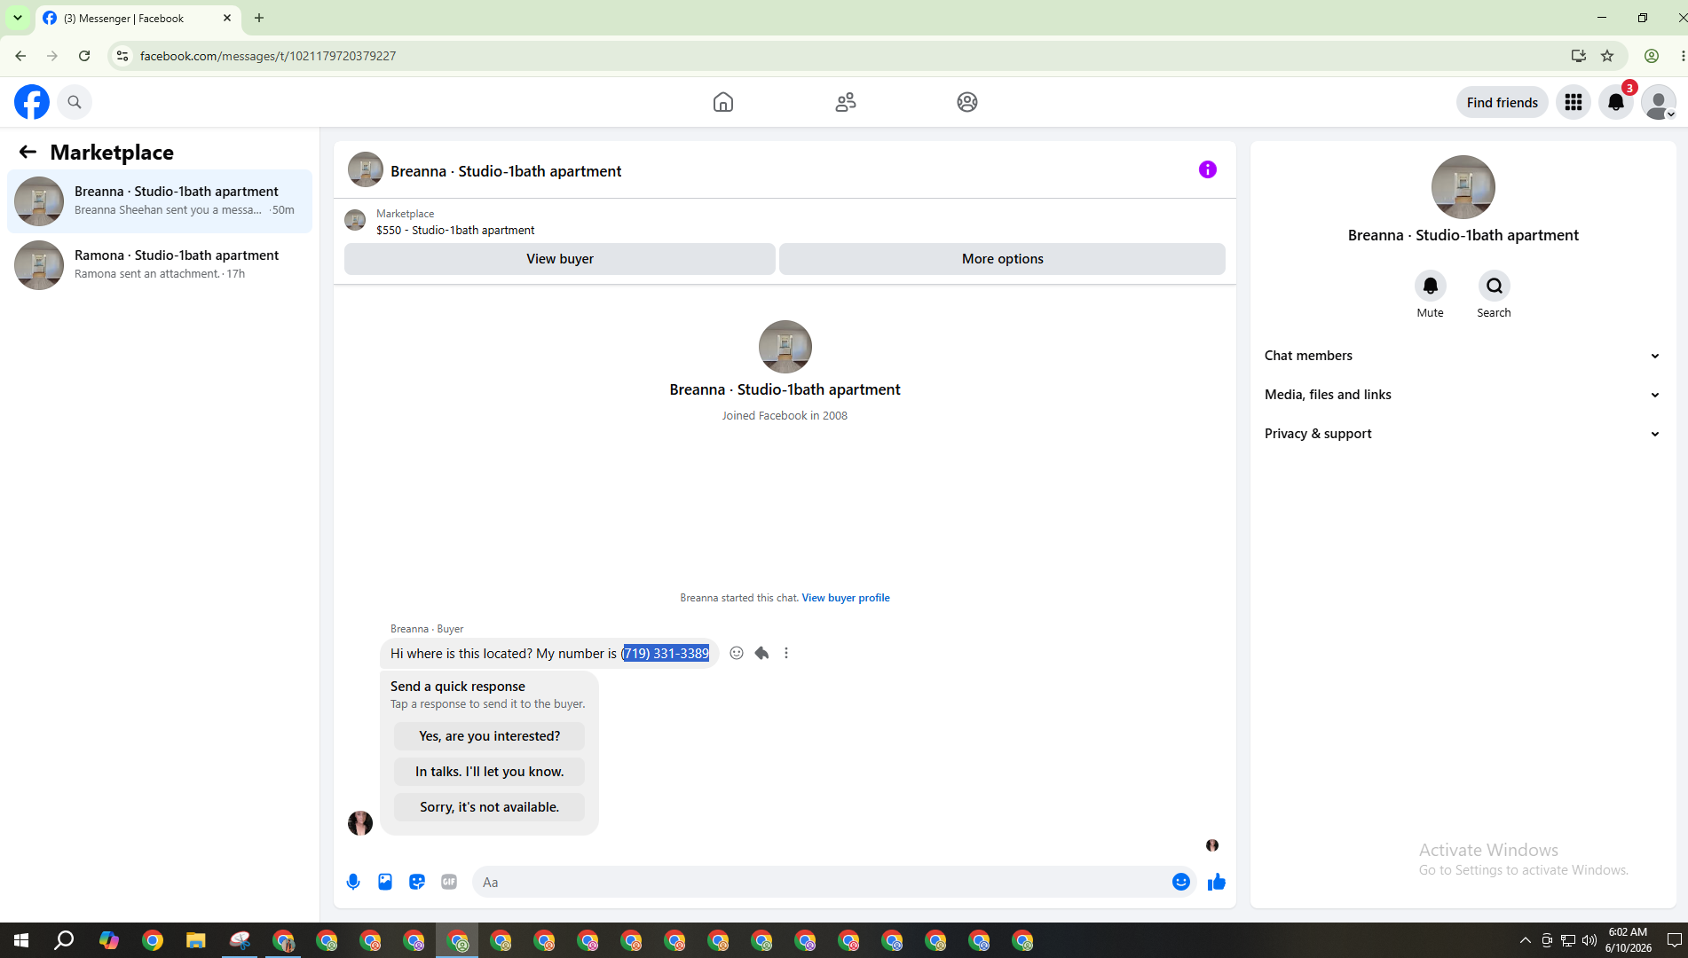
Task: Open conversation information icon
Action: (1208, 169)
